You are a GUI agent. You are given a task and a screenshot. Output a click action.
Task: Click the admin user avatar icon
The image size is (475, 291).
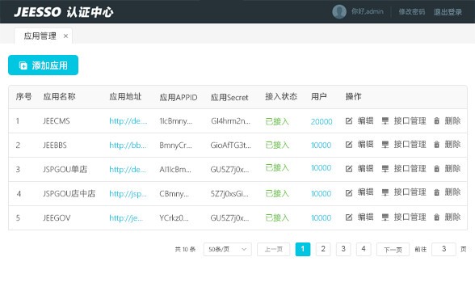pyautogui.click(x=339, y=12)
